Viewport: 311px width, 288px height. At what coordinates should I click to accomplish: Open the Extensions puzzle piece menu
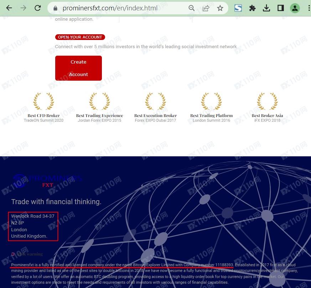point(252,8)
